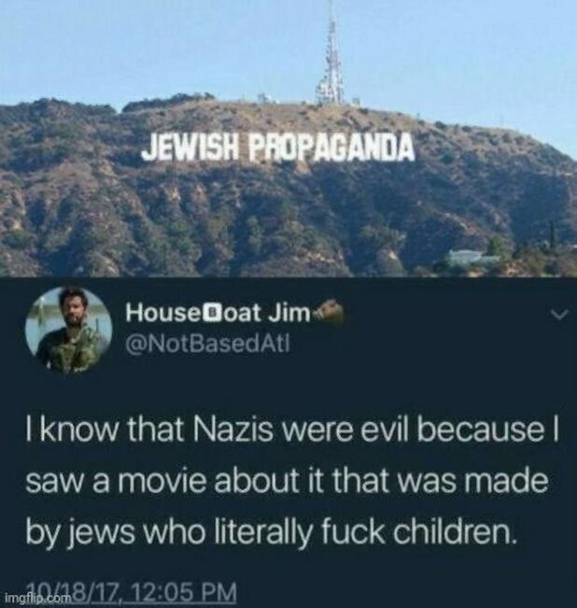This screenshot has height=608, width=577.
Task: Click the round profile avatar photo
Action: pyautogui.click(x=69, y=330)
